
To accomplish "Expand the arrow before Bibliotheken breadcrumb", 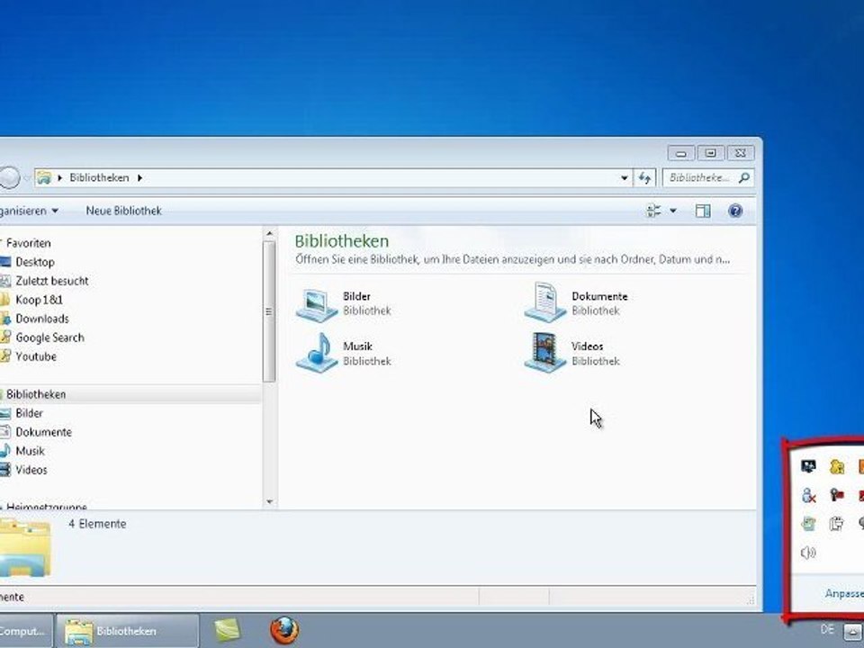I will pos(60,178).
